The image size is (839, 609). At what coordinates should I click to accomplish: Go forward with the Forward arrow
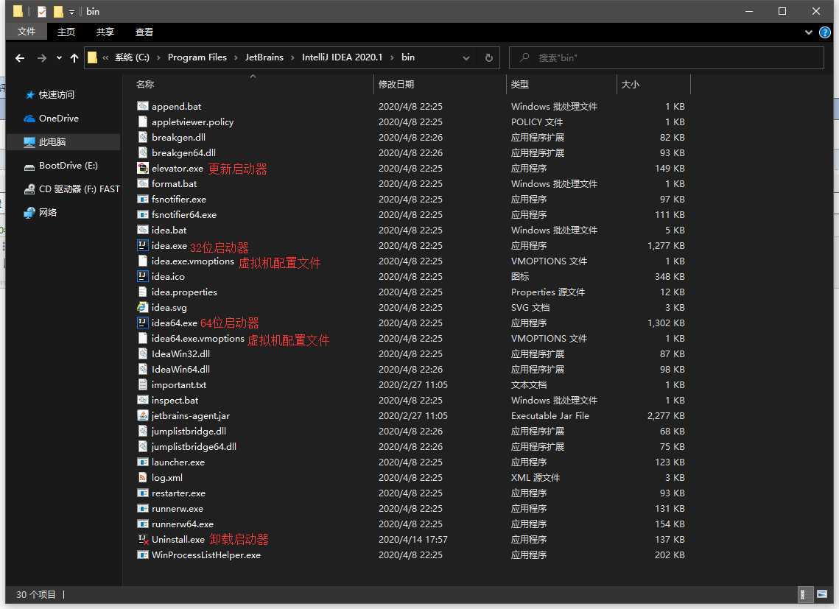coord(42,57)
